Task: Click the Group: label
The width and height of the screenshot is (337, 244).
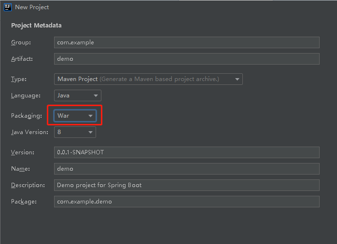Action: click(x=21, y=42)
